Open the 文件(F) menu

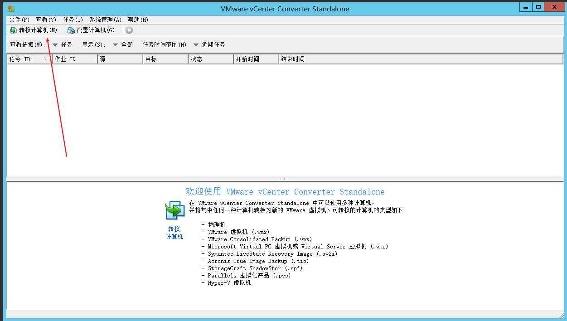point(19,19)
